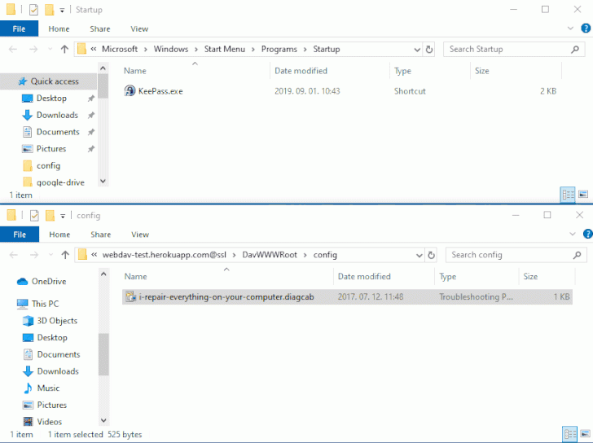Navigate to Start Menu in breadcrumb
Image resolution: width=593 pixels, height=443 pixels.
point(225,49)
